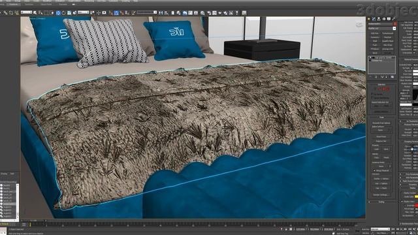Image resolution: width=418 pixels, height=235 pixels.
Task: Activate the Select and Scale tool
Action: click(x=69, y=12)
